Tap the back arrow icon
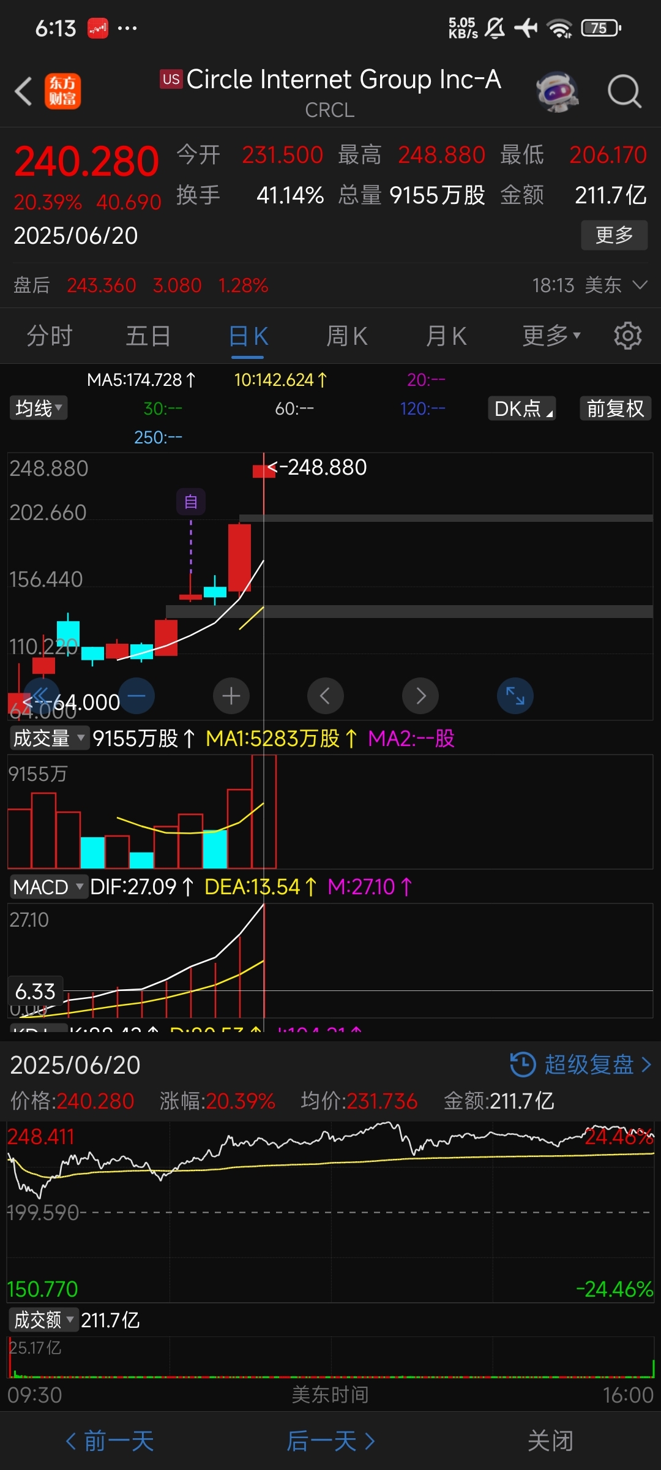Image resolution: width=661 pixels, height=1470 pixels. [23, 92]
